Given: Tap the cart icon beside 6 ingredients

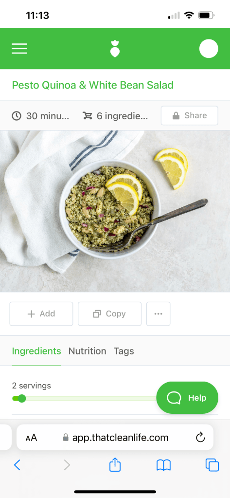Looking at the screenshot, I should (x=87, y=116).
